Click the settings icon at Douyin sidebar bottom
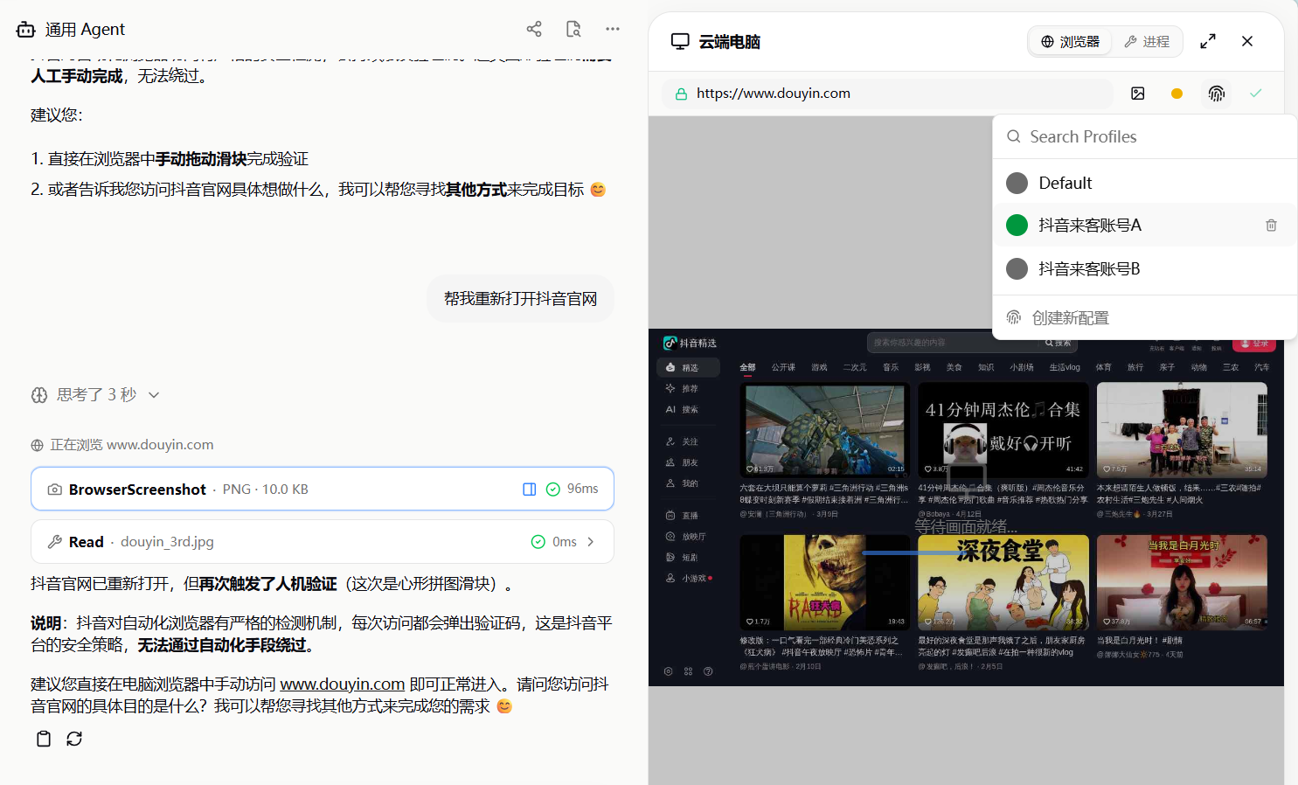 coord(668,671)
